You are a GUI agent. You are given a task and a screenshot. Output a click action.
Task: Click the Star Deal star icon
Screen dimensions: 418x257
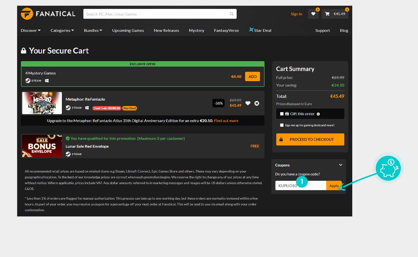pyautogui.click(x=251, y=30)
